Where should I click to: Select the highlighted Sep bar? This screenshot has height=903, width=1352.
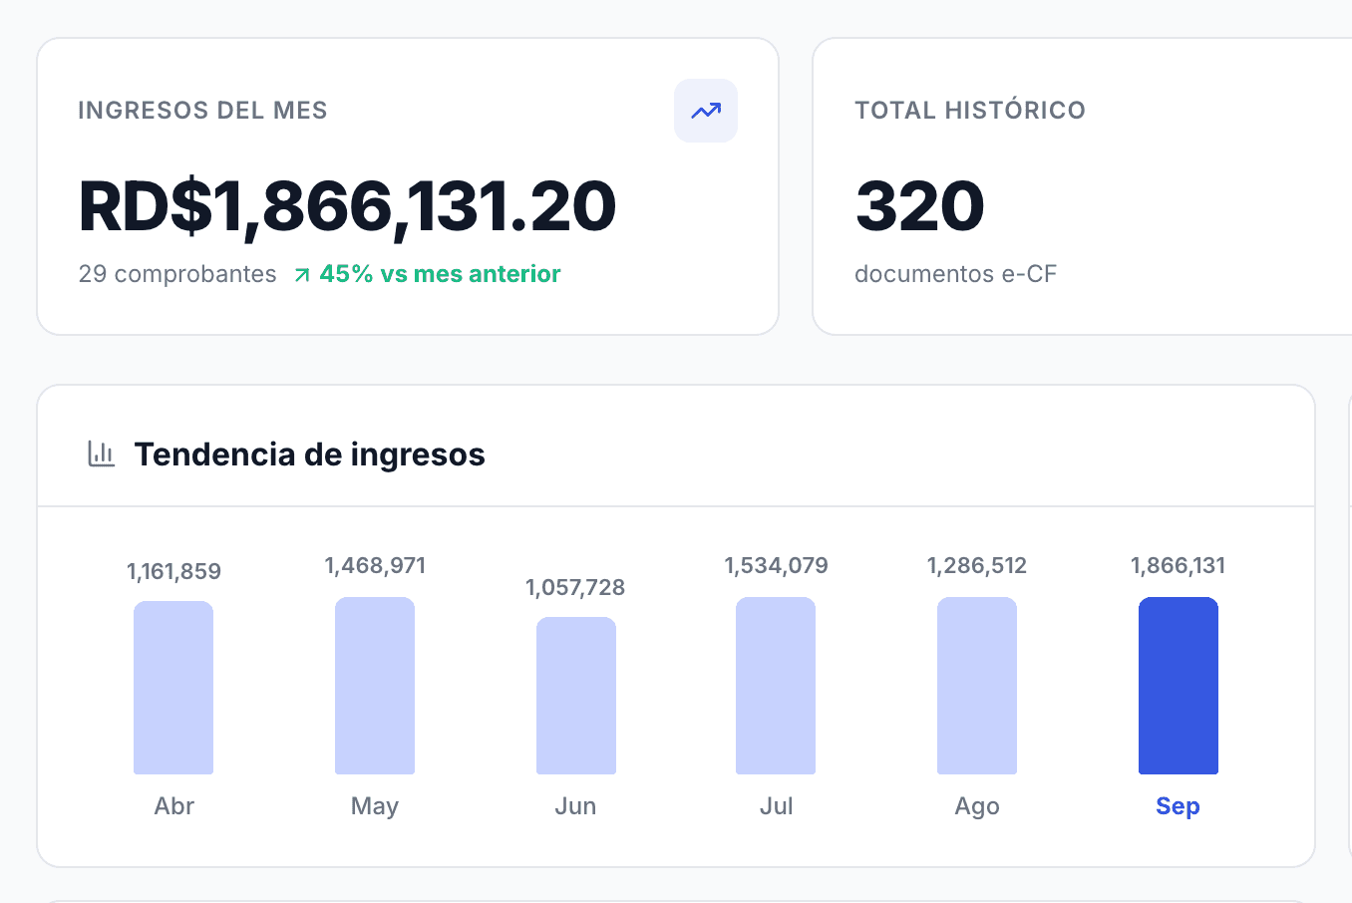coord(1179,686)
